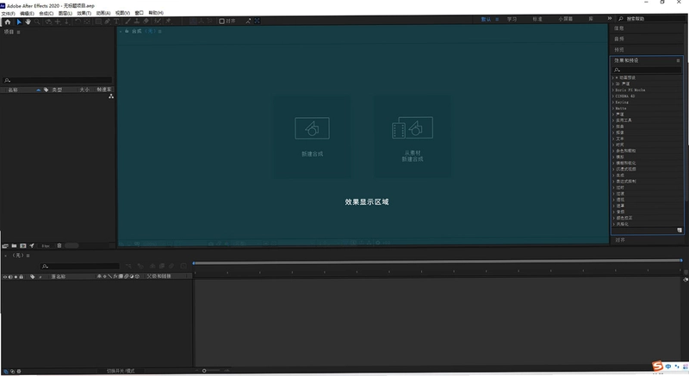This screenshot has height=376, width=689.
Task: Select the Pen tool
Action: [107, 21]
